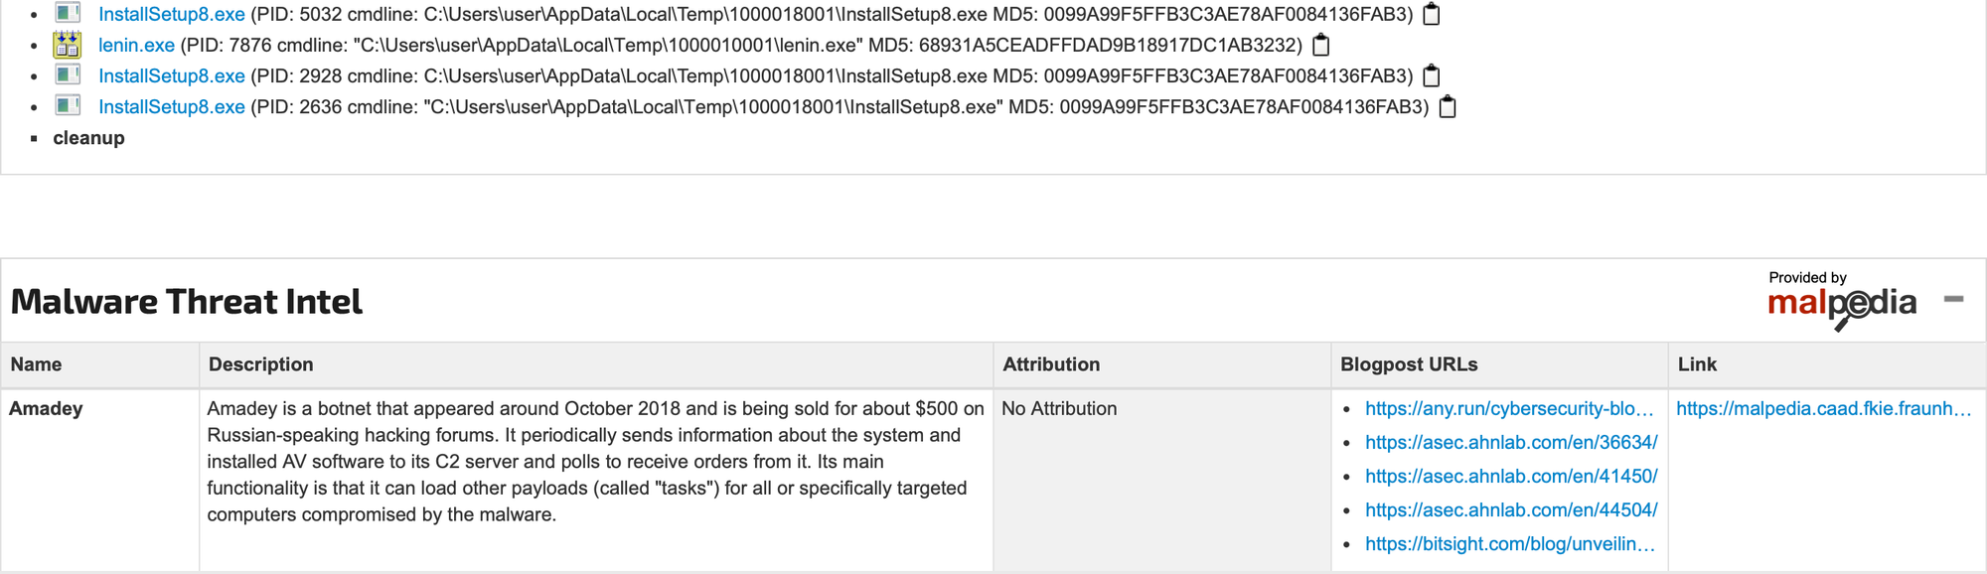
Task: Click the Blogpost URLs column header
Action: coord(1409,364)
